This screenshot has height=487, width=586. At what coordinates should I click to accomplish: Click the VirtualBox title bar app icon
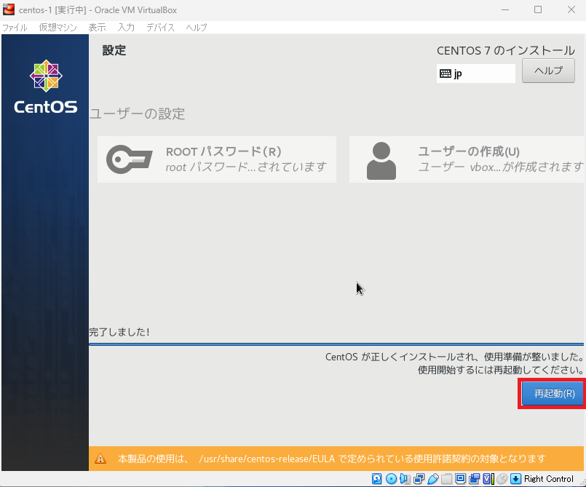pos(9,9)
